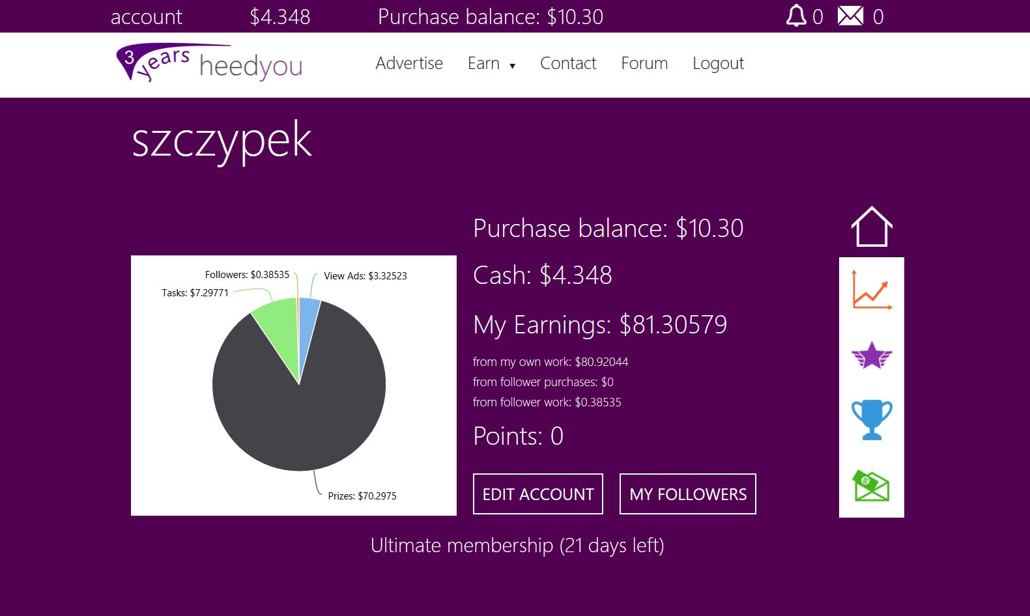Open the home icon above the sidebar
This screenshot has width=1030, height=616.
[x=872, y=227]
